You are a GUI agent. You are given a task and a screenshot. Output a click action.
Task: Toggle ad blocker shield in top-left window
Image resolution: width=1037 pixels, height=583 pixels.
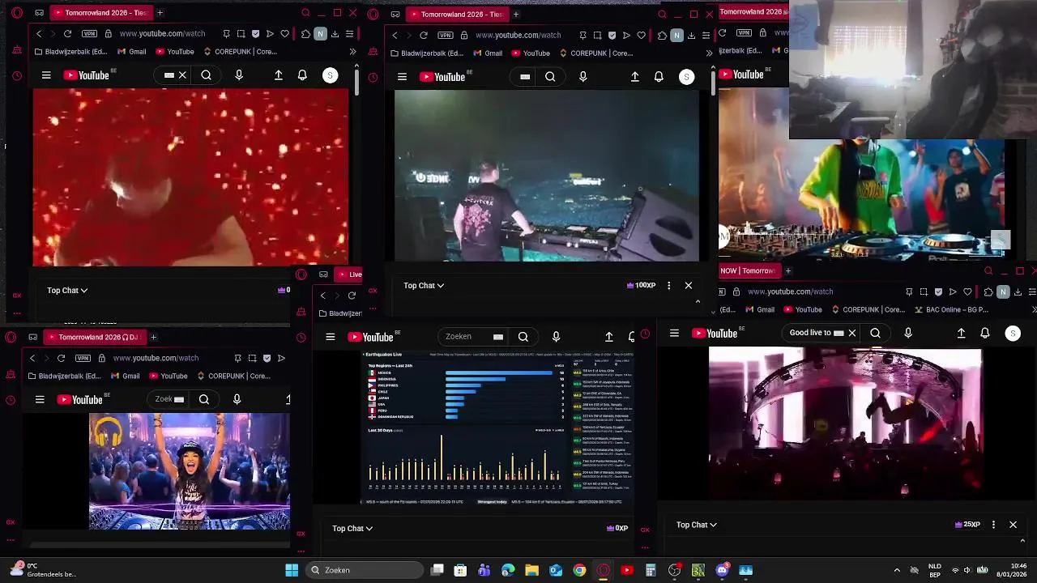tap(255, 34)
